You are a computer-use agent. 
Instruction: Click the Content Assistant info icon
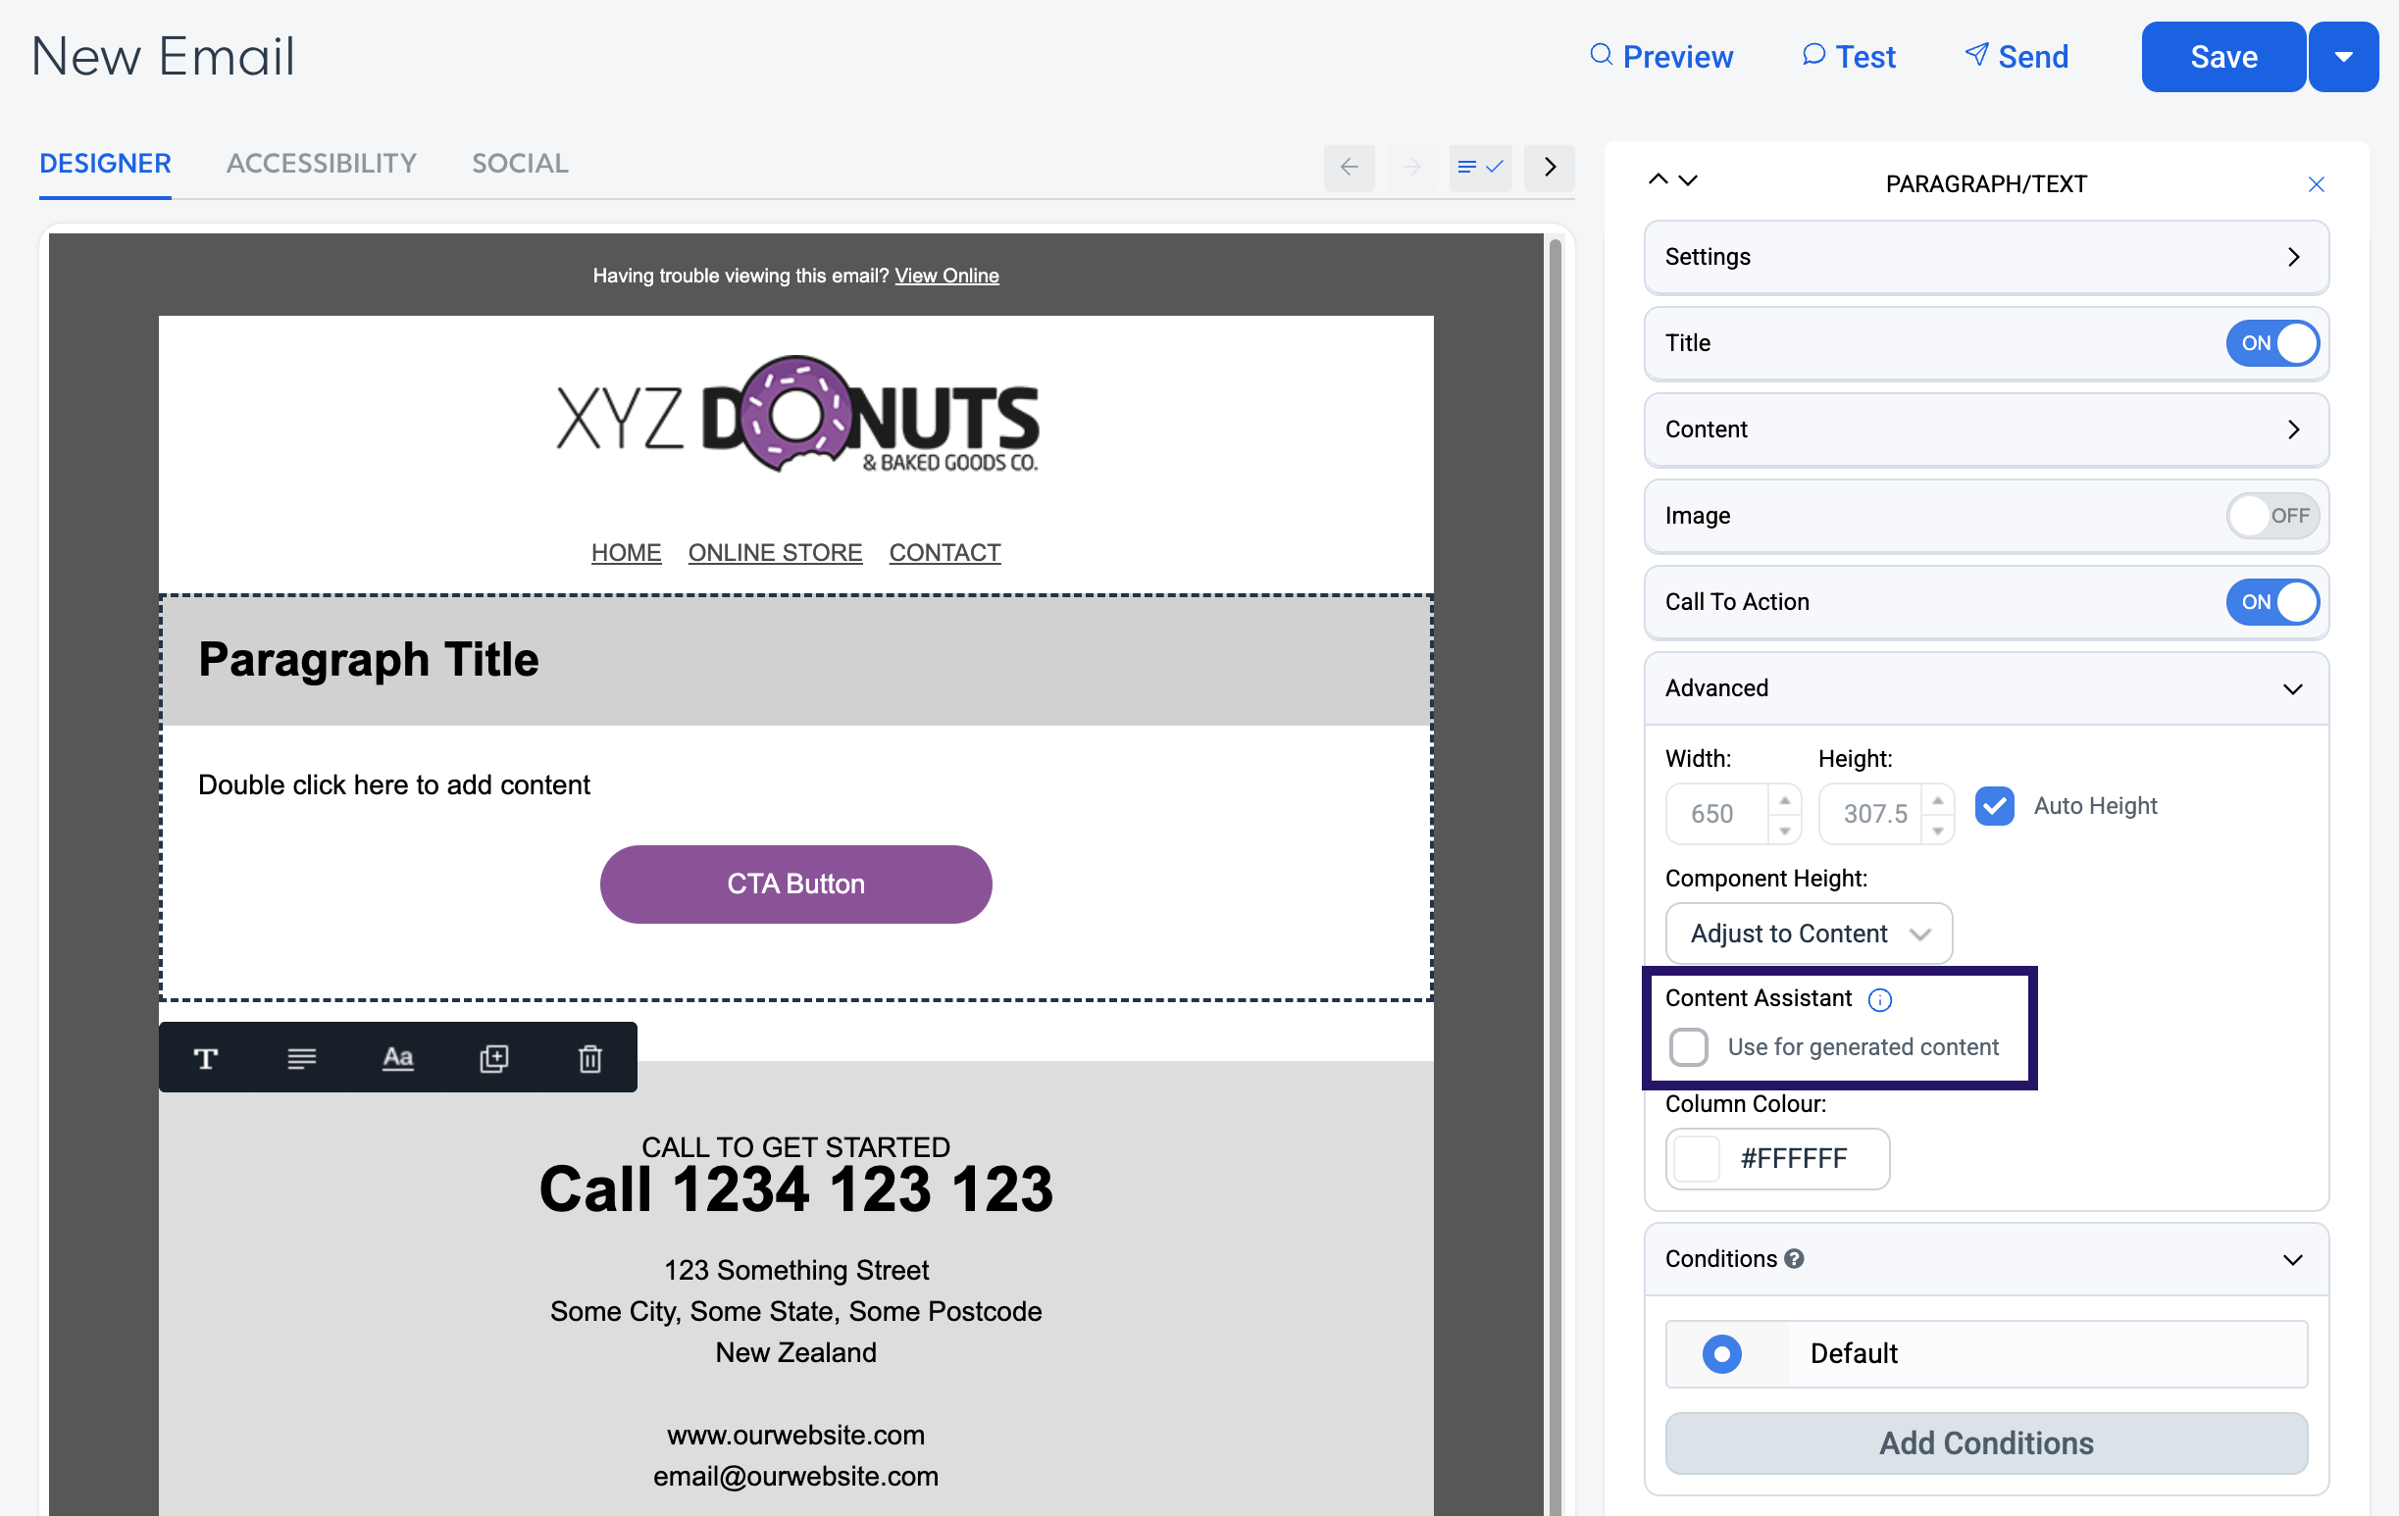(x=1880, y=1000)
